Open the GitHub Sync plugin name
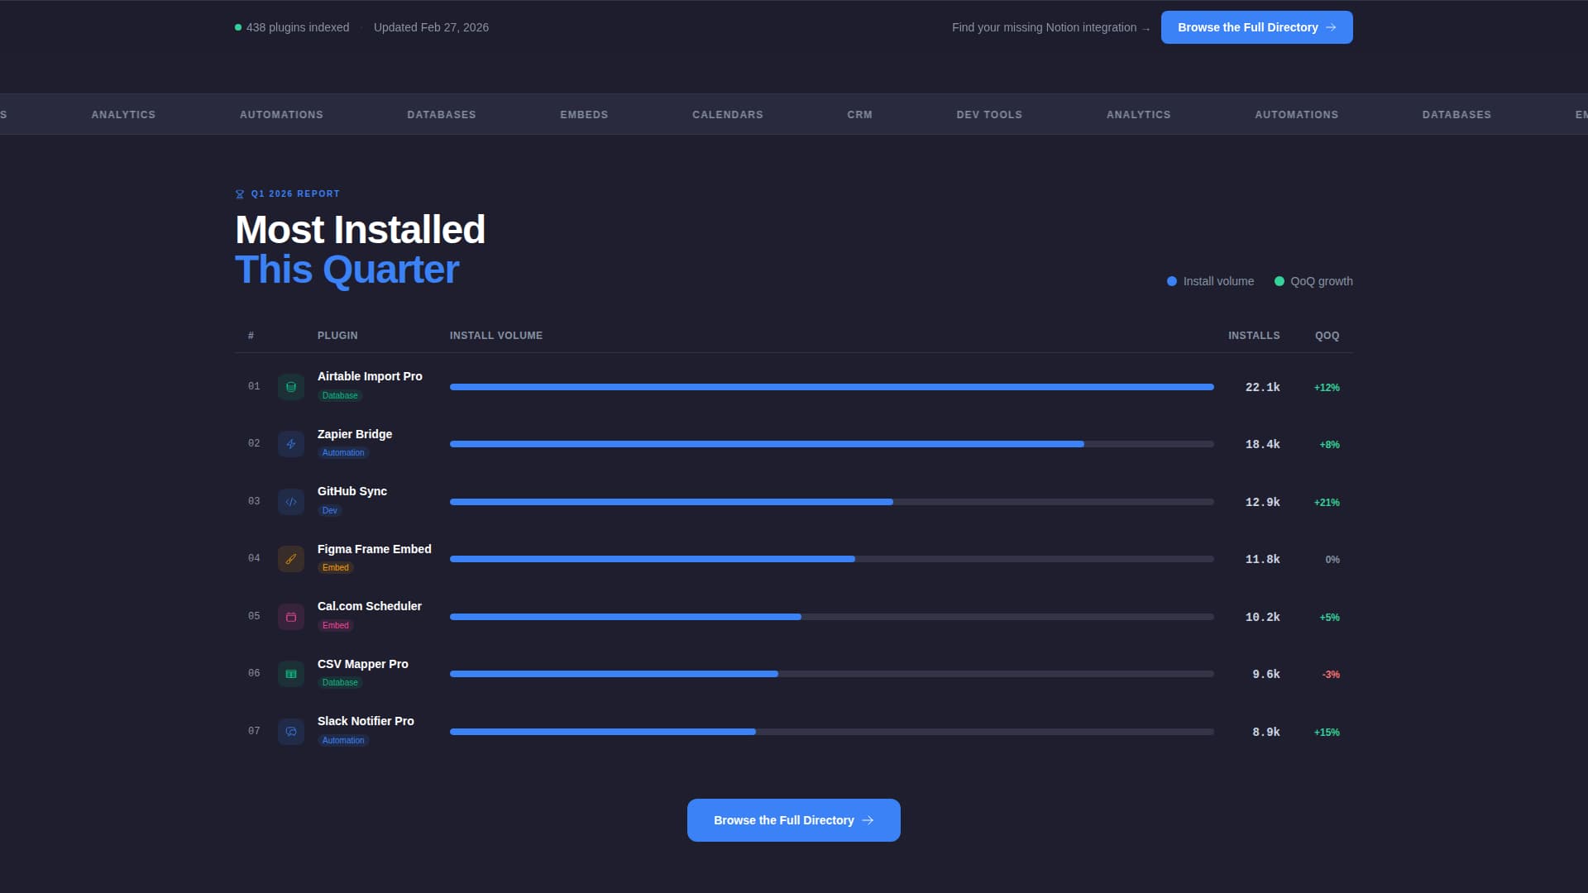Image resolution: width=1588 pixels, height=893 pixels. [x=352, y=491]
